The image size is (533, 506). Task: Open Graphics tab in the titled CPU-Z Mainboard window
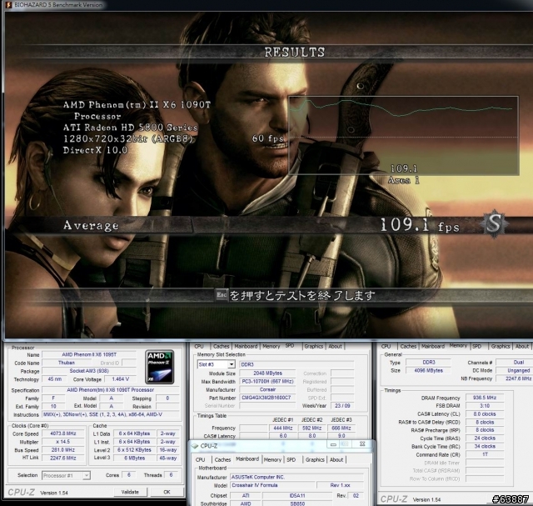(315, 459)
